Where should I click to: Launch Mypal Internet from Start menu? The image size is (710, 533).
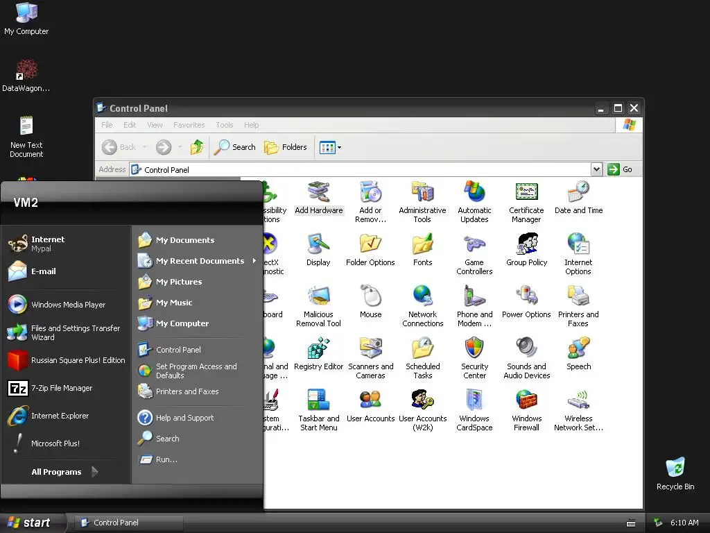(67, 244)
